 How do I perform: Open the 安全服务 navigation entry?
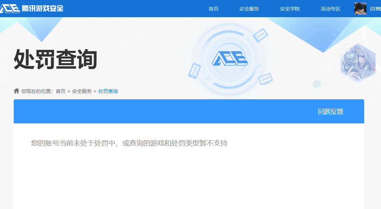click(249, 9)
